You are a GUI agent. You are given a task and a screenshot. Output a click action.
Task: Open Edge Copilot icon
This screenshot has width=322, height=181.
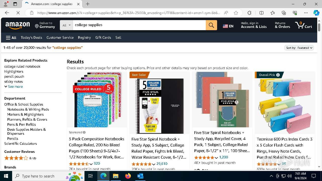coord(316,13)
